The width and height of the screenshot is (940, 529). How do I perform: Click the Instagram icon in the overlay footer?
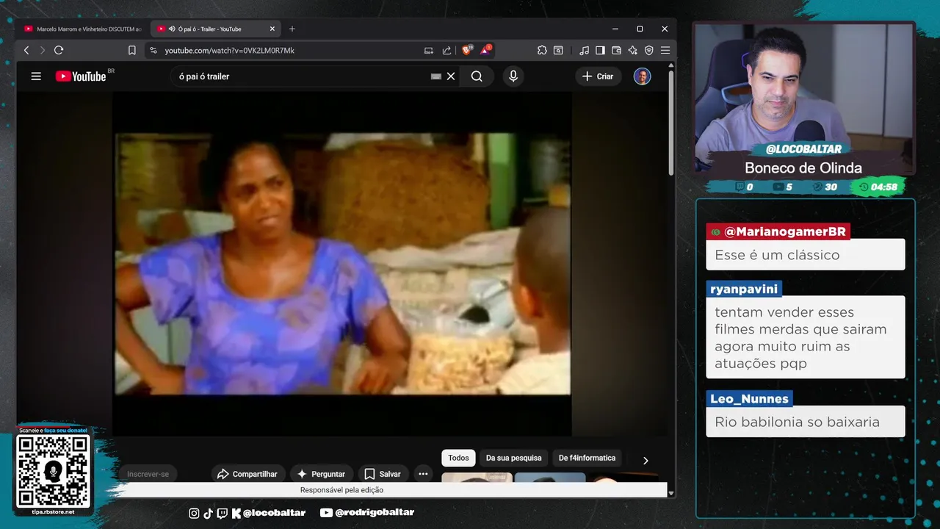click(x=194, y=513)
